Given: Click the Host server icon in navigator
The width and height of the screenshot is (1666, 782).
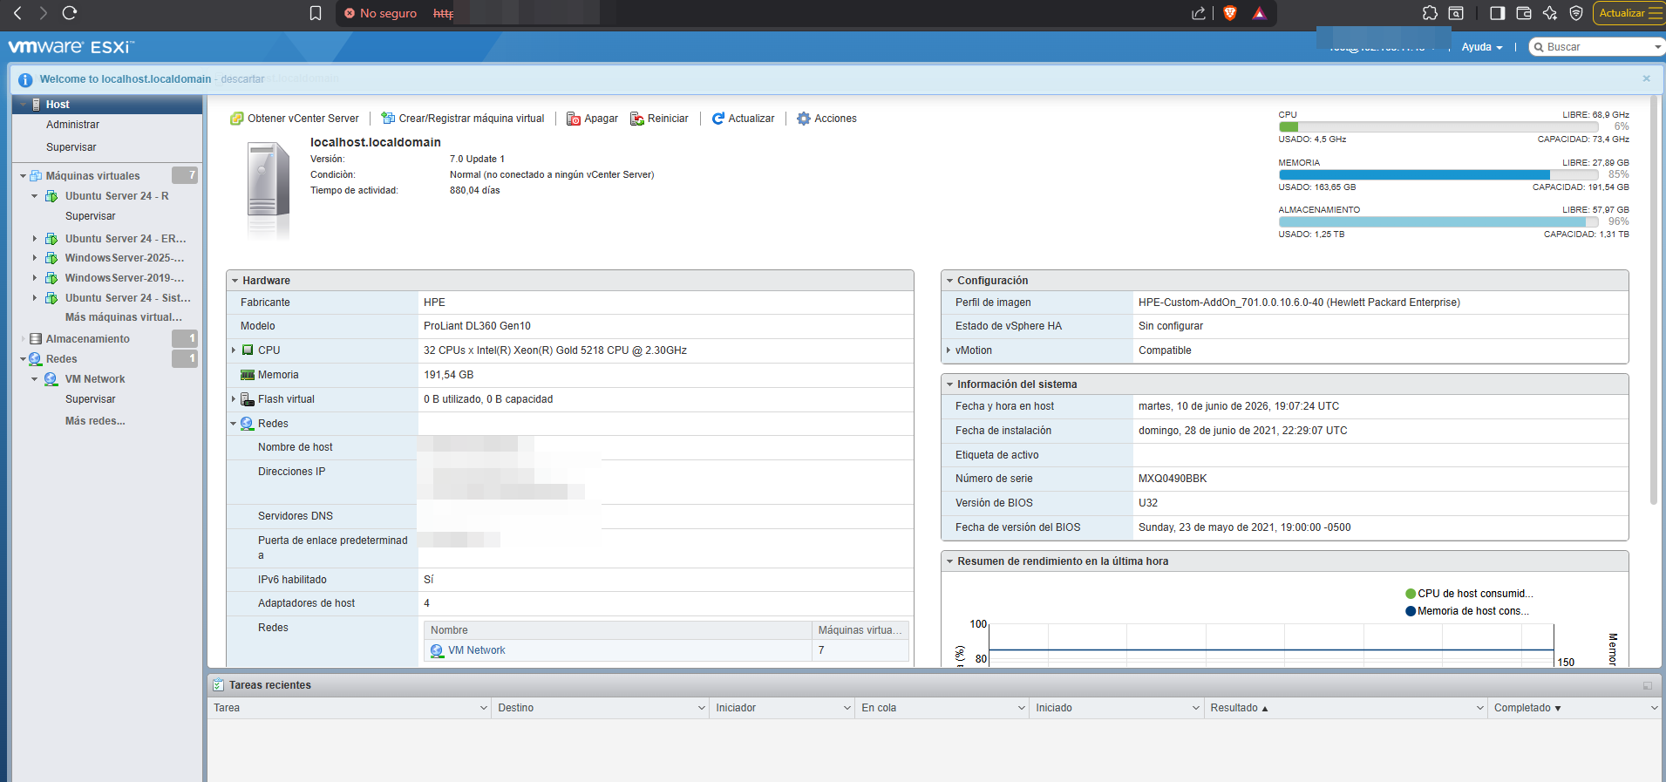Looking at the screenshot, I should (36, 105).
